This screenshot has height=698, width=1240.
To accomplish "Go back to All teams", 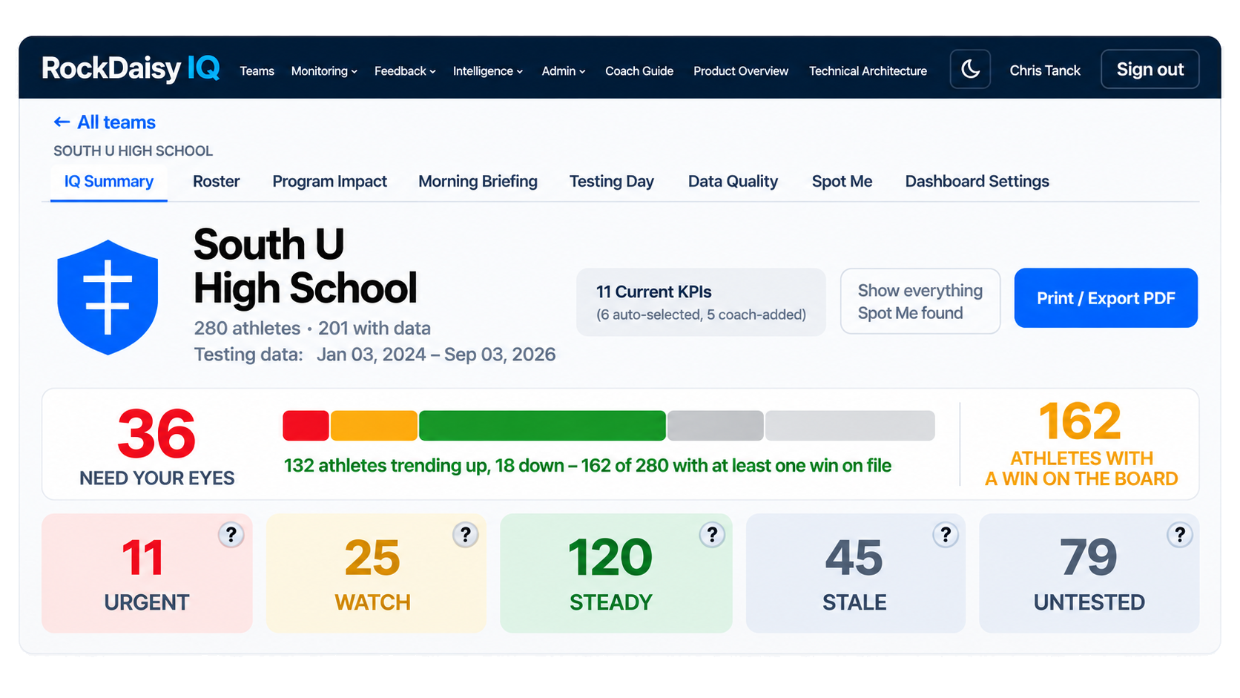I will pyautogui.click(x=105, y=122).
